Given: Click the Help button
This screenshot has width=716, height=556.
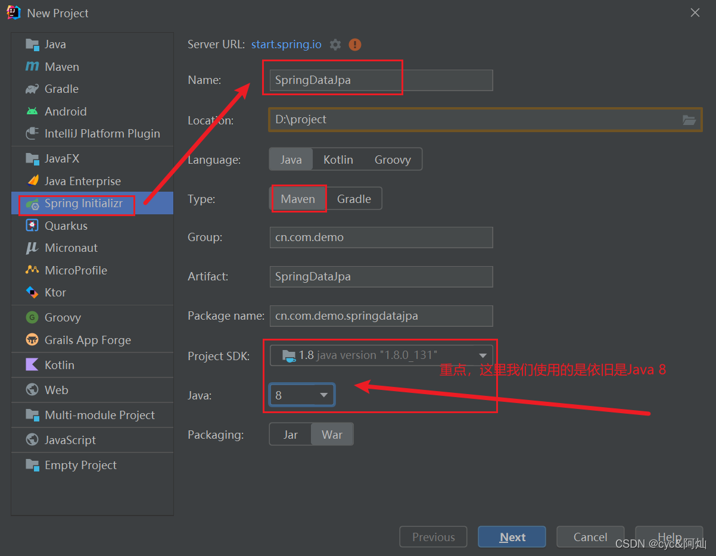Looking at the screenshot, I should coord(669,537).
